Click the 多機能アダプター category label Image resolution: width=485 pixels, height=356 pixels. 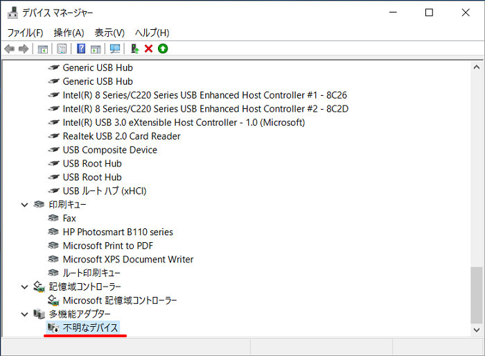pos(80,314)
